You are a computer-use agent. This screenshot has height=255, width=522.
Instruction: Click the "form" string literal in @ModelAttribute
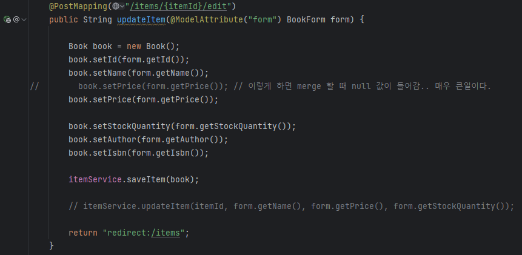[x=263, y=19]
